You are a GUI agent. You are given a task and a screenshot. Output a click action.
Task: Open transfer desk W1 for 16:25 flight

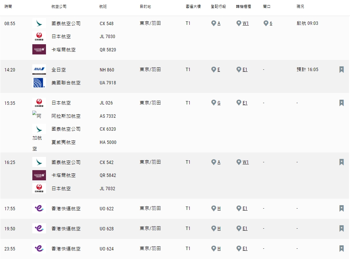pyautogui.click(x=245, y=162)
